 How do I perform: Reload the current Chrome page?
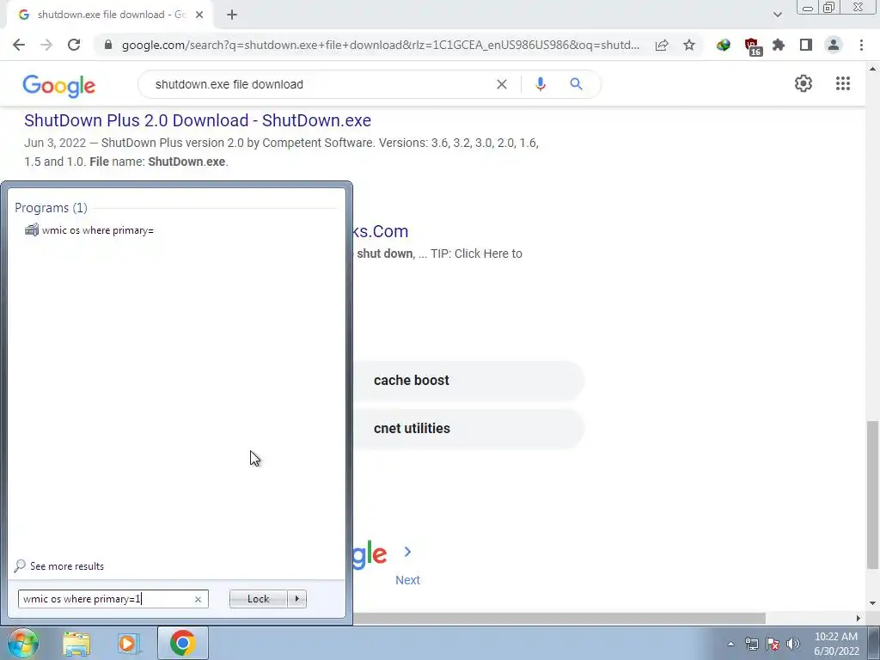point(74,45)
